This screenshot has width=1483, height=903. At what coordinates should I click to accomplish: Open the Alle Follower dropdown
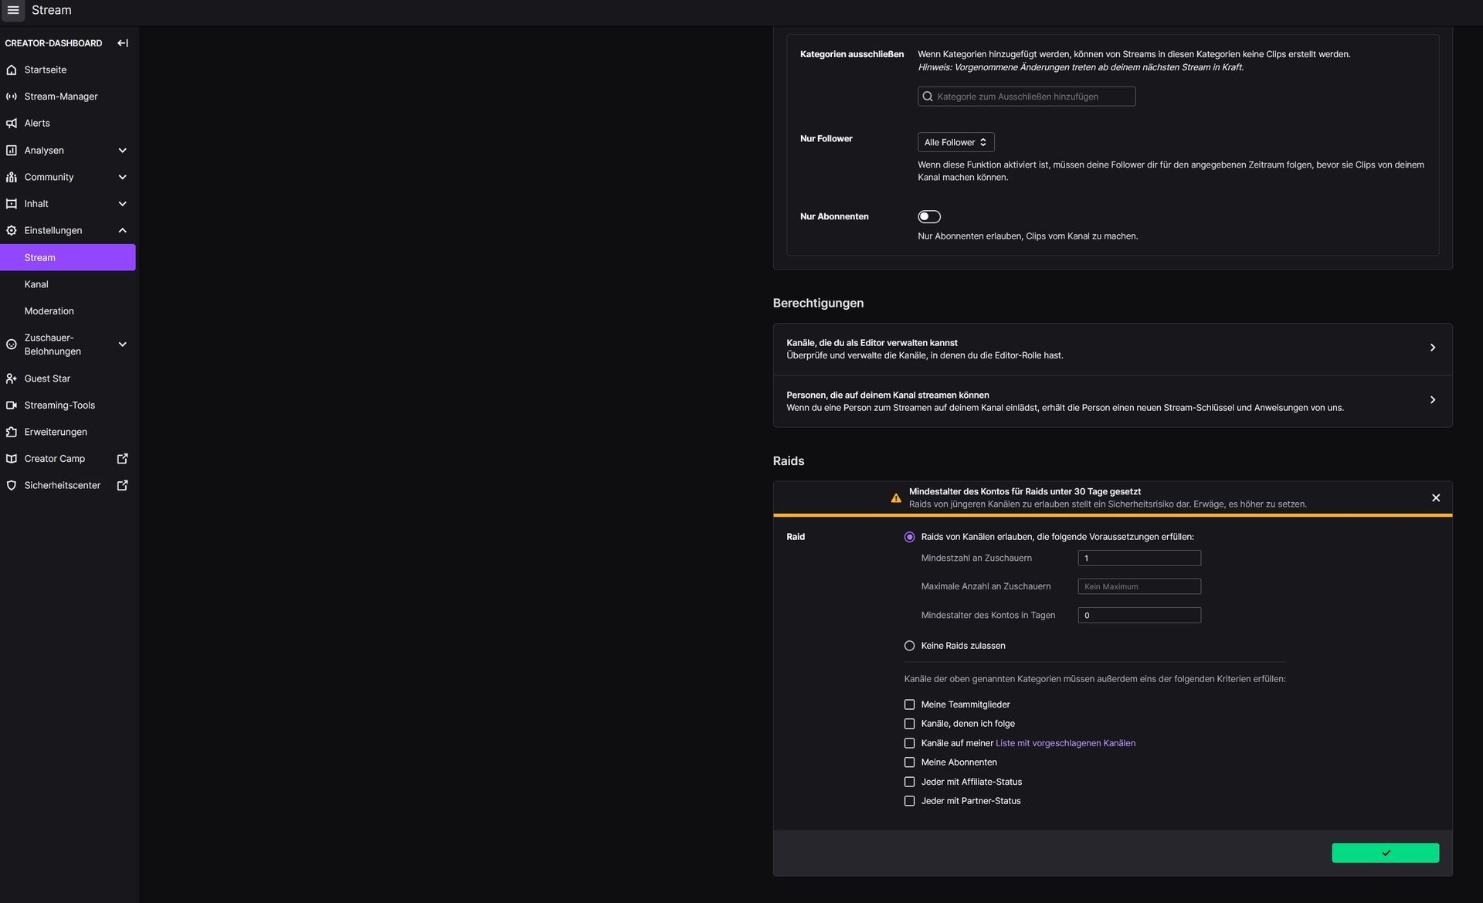click(x=955, y=142)
